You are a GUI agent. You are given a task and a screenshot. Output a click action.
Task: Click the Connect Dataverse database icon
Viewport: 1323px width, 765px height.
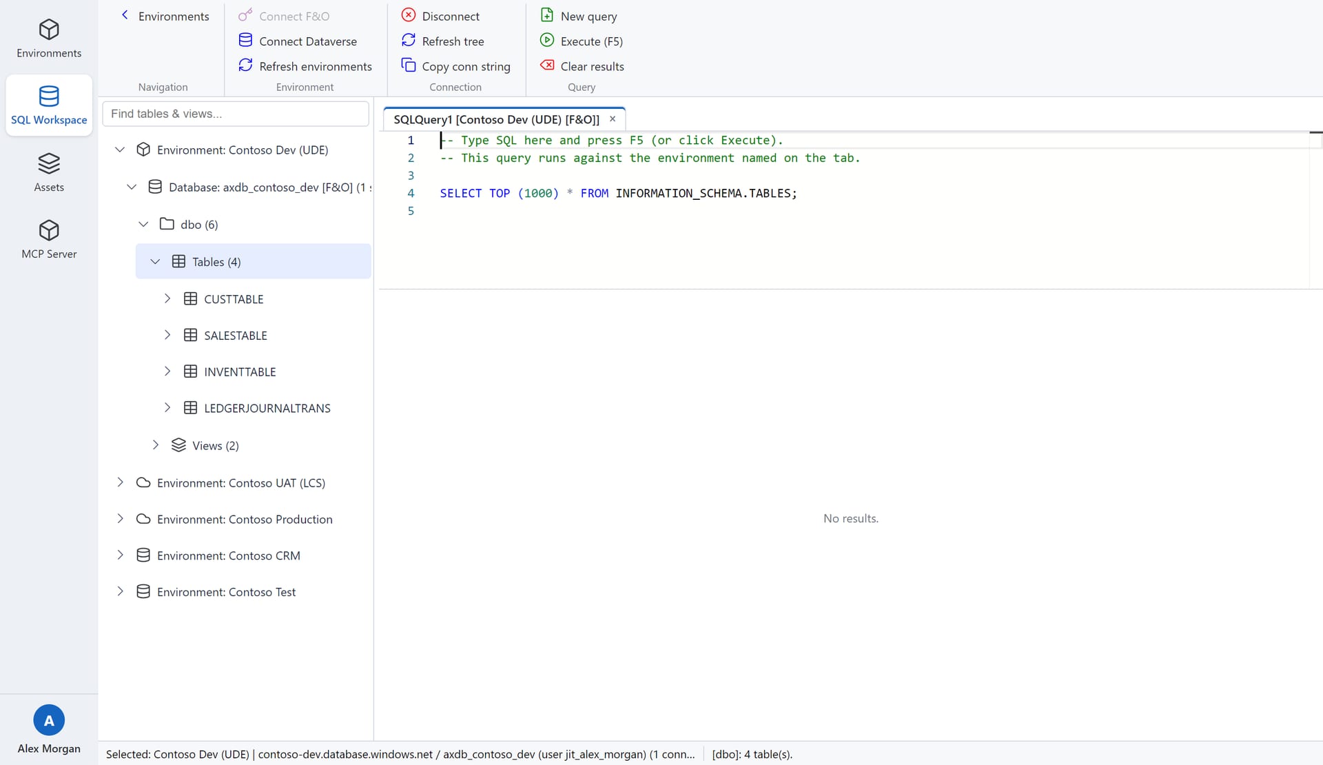click(245, 40)
